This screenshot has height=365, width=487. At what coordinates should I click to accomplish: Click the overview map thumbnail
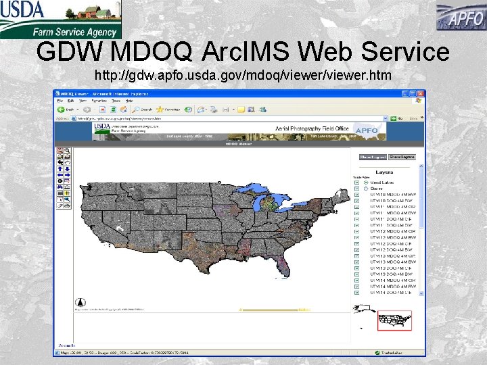tap(395, 320)
